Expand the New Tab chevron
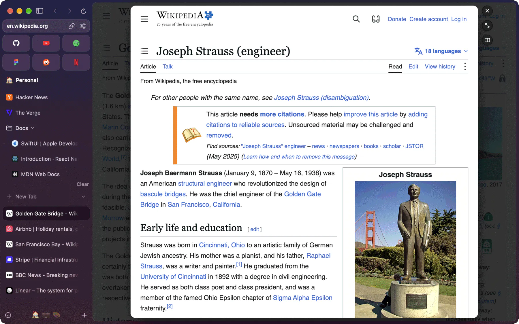519x324 pixels. [83, 196]
